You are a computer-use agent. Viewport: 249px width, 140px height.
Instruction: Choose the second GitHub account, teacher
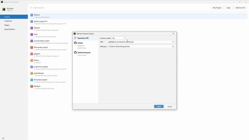82,48
